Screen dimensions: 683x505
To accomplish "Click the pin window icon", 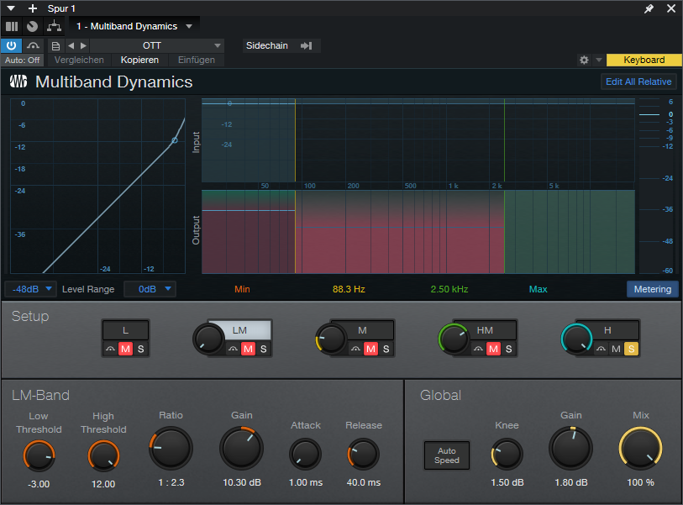I will click(x=649, y=8).
